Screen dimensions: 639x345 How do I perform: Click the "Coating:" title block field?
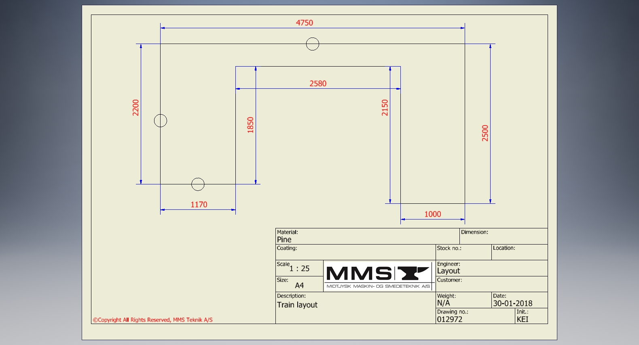(355, 252)
